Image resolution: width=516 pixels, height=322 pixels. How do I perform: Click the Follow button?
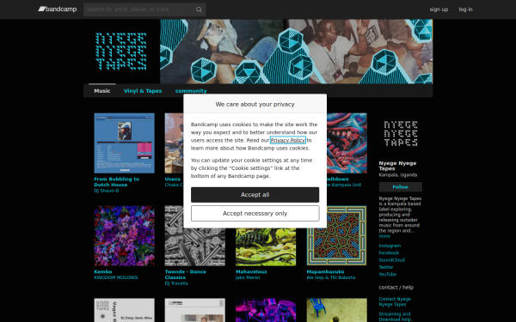click(x=401, y=187)
